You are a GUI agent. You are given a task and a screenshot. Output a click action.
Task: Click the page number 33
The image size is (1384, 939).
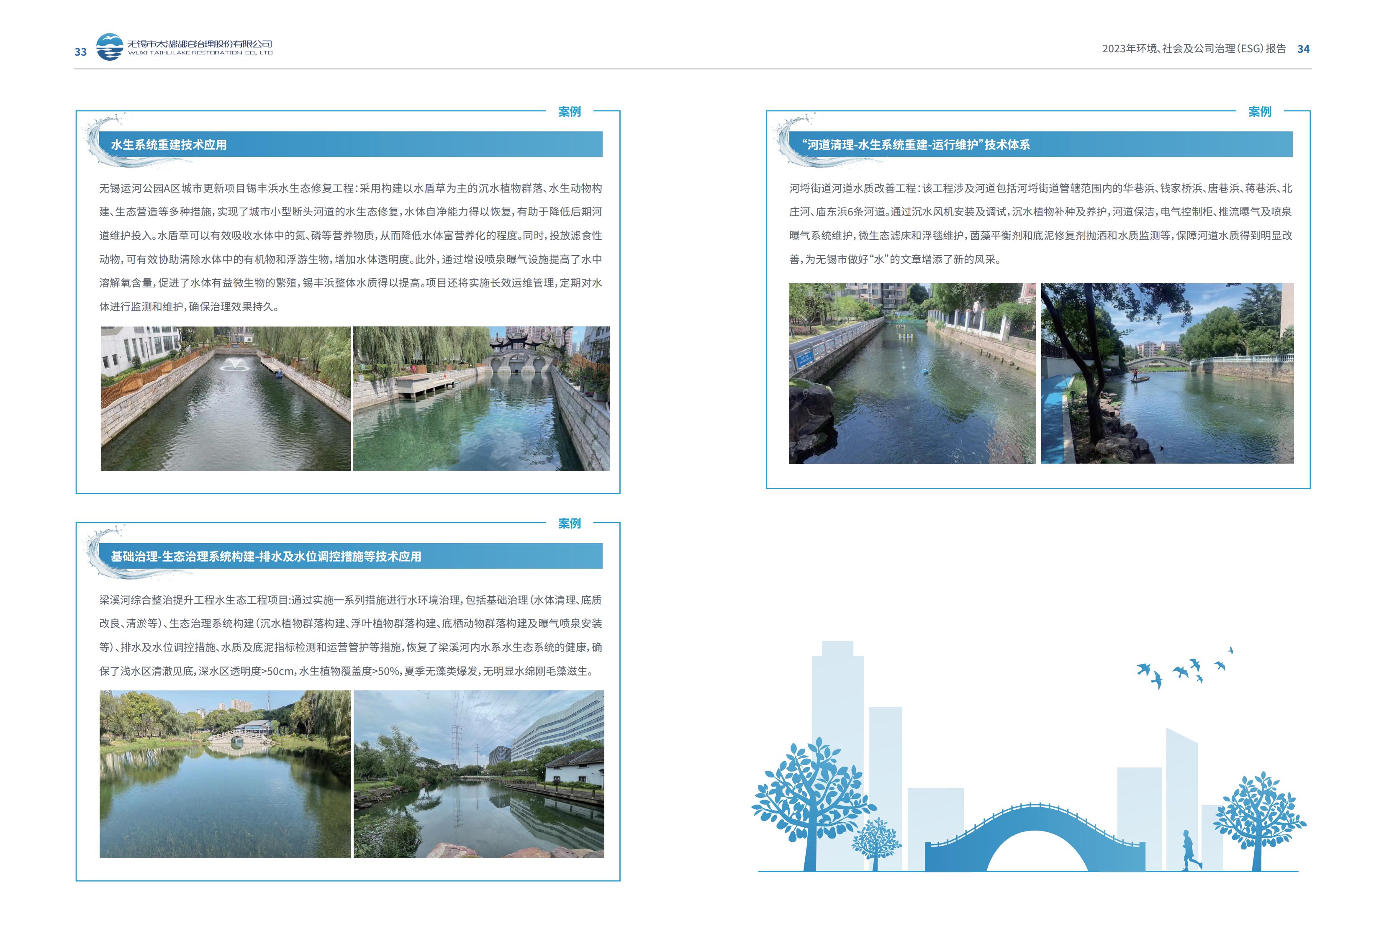(x=80, y=52)
